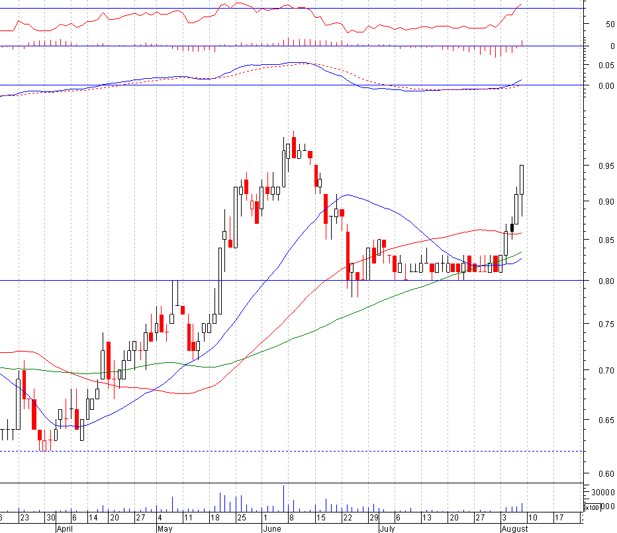Click the 23 date label
Screen dimensions: 617x533
pyautogui.click(x=24, y=518)
